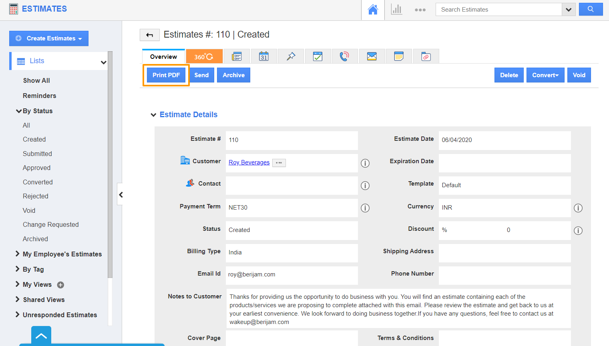Image resolution: width=609 pixels, height=346 pixels.
Task: Open the Roy Beverages customer link
Action: 249,162
